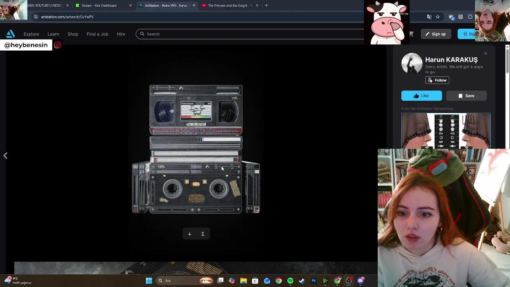Click the scroll-down arrow below the artwork
Image resolution: width=510 pixels, height=287 pixels.
point(190,234)
